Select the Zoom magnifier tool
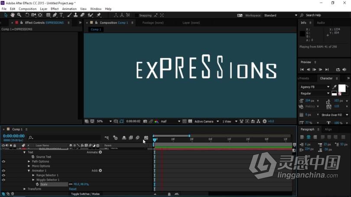This screenshot has width=351, height=197. (19, 15)
